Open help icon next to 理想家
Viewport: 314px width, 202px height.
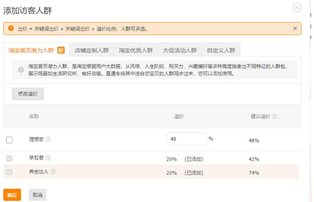point(48,139)
